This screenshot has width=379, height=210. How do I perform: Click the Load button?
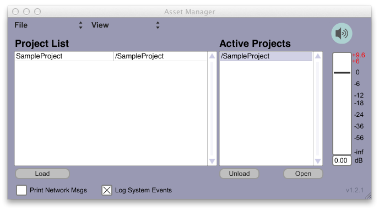click(x=42, y=174)
